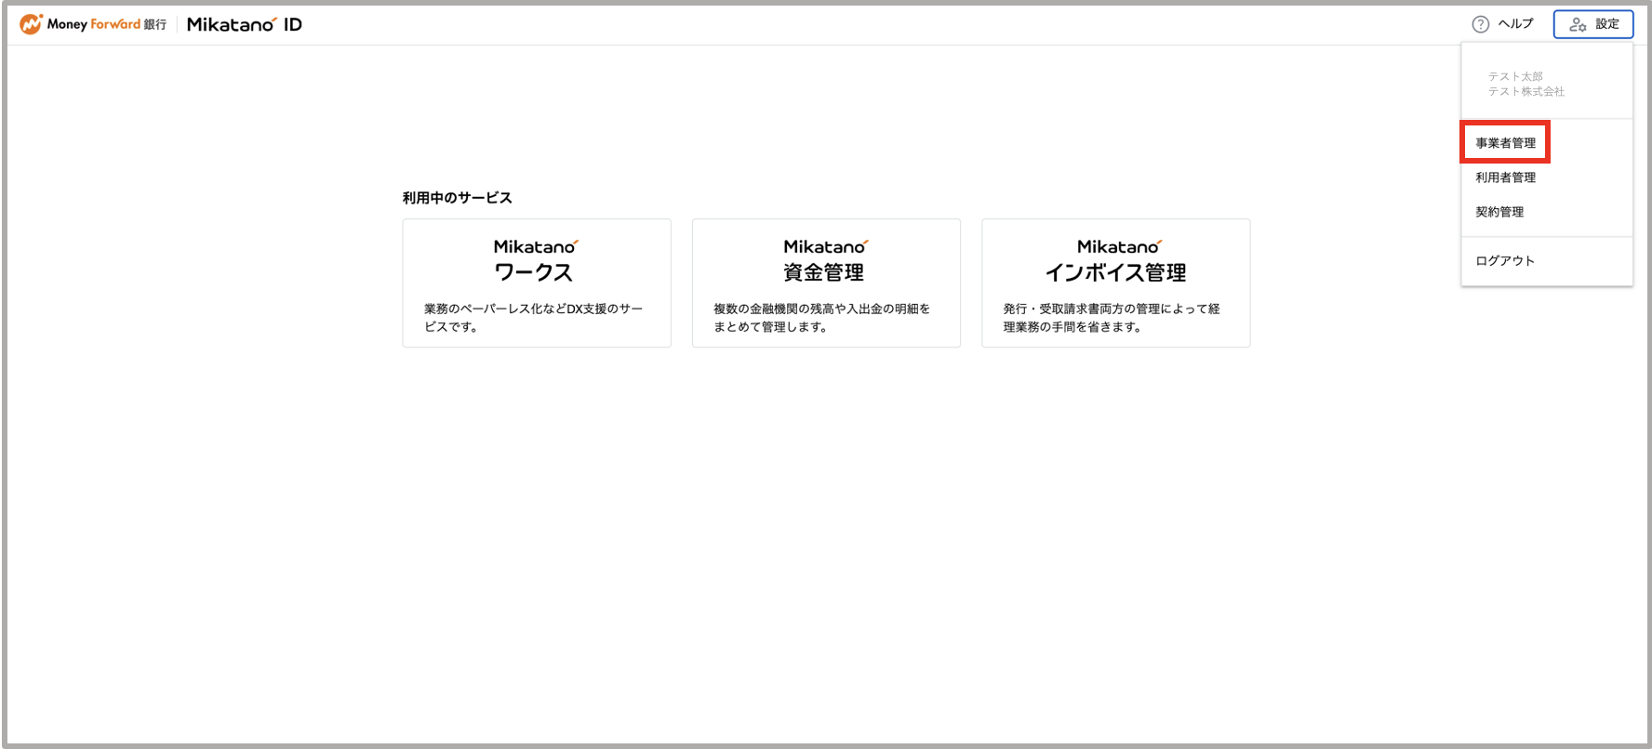1652x749 pixels.
Task: Click the 資金管理 description about 残高や入出金
Action: (x=822, y=318)
